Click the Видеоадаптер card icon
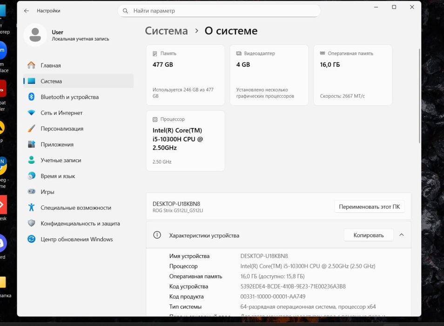The image size is (444, 326). click(x=239, y=54)
